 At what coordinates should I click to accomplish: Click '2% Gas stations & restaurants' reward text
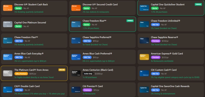96,12
